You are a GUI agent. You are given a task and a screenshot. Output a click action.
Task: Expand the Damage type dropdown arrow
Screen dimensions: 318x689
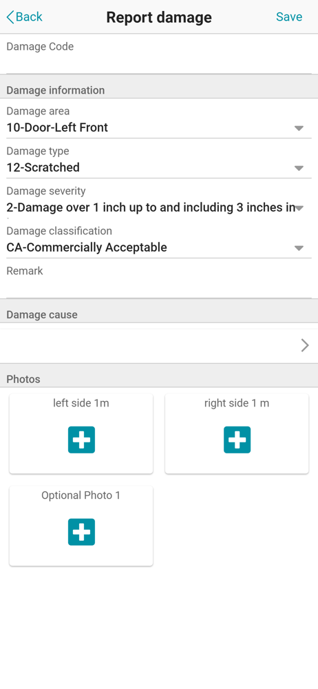click(x=299, y=168)
